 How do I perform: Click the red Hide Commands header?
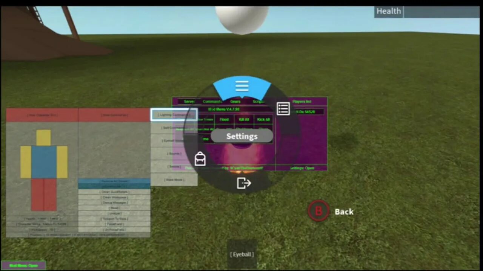[x=114, y=115]
